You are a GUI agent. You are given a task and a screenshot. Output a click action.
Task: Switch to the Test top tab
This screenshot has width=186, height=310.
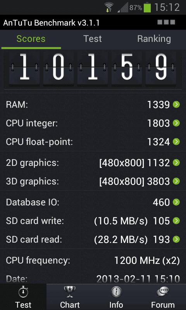(x=93, y=39)
